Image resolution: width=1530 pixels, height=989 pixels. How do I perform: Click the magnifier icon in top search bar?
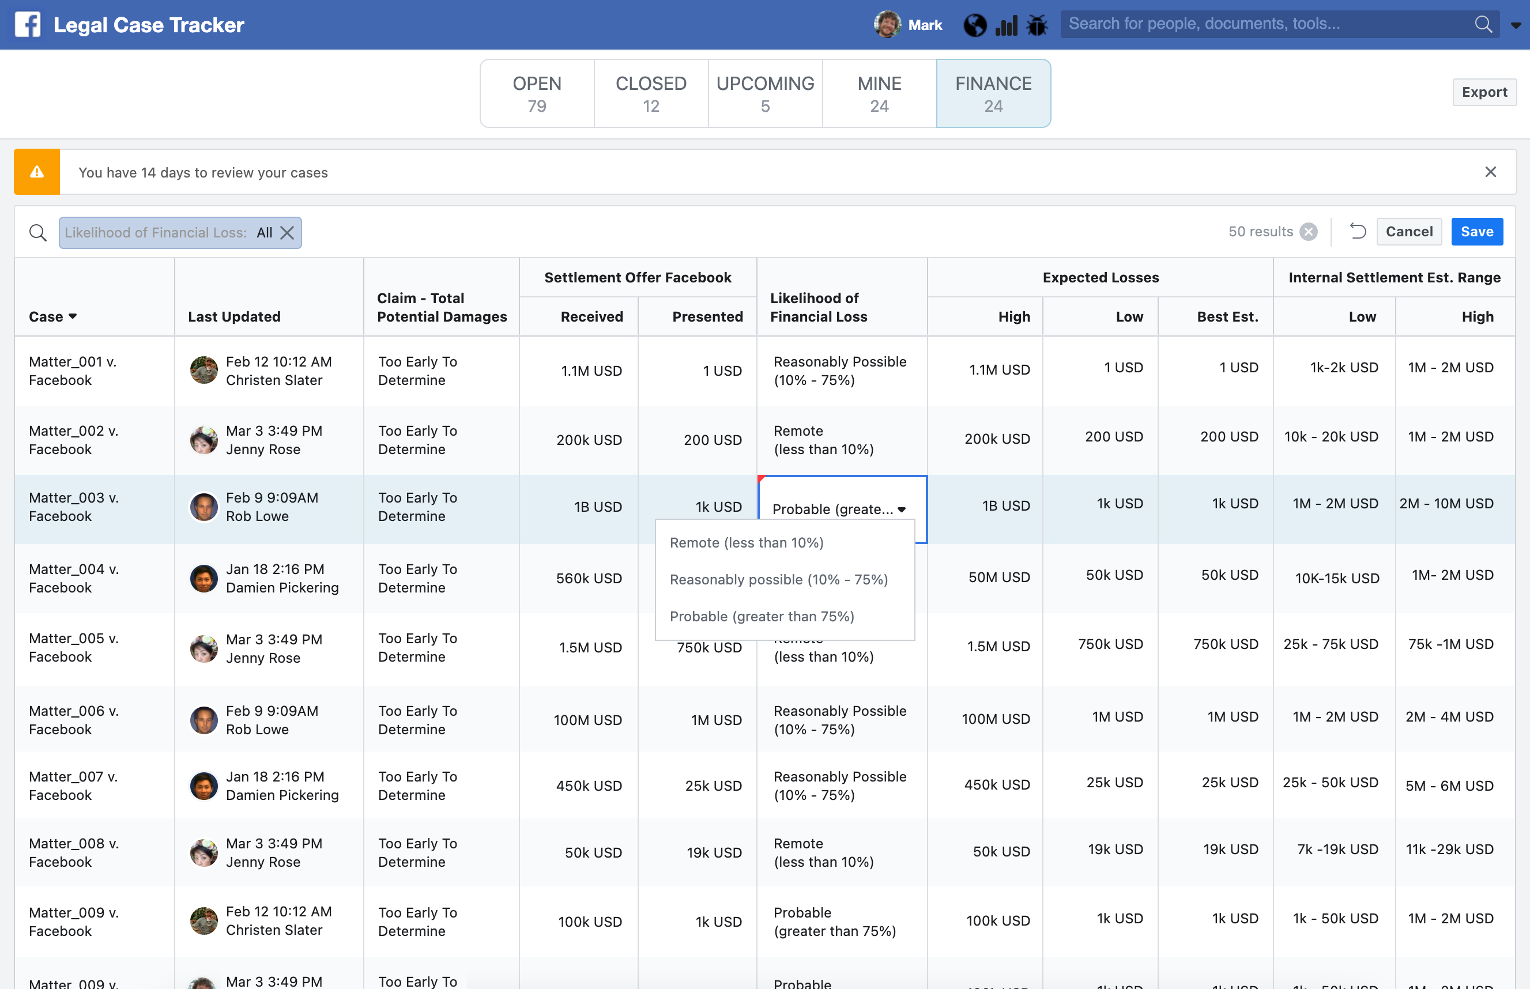click(1483, 24)
